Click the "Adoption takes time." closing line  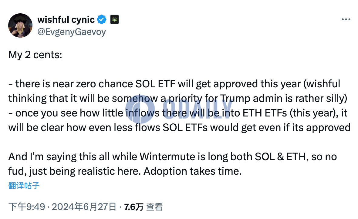(192, 171)
